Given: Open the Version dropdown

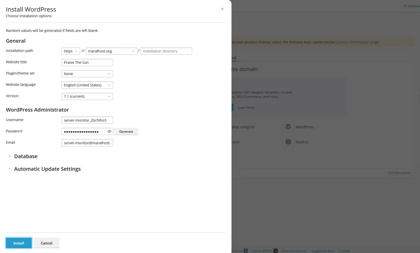Looking at the screenshot, I should point(87,96).
